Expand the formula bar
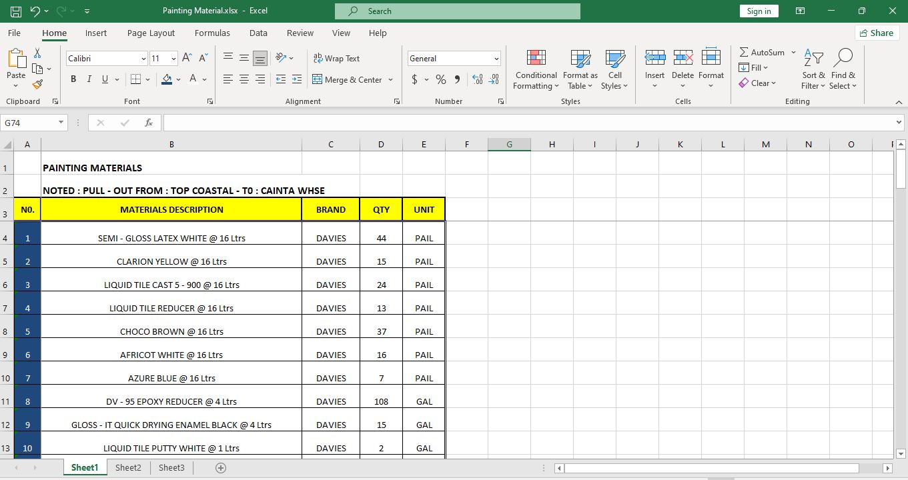Screen dimensions: 908x480 coord(899,123)
